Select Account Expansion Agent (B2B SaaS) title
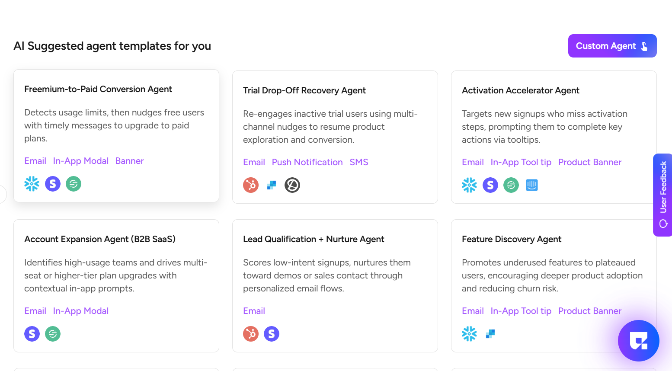672x371 pixels. click(100, 239)
